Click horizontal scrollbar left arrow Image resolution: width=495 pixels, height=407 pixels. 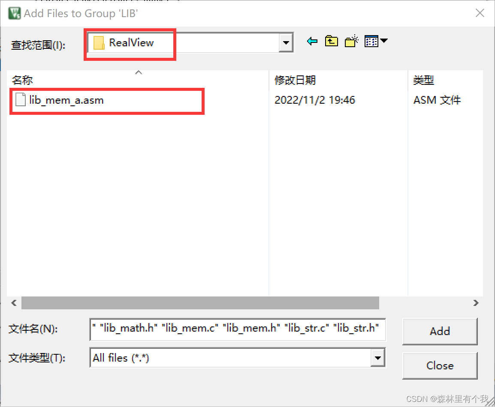[x=14, y=303]
